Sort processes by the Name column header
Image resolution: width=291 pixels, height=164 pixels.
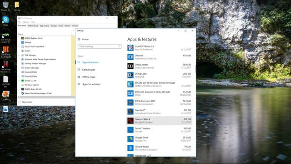click(x=20, y=34)
